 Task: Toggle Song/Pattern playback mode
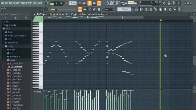coord(52,3)
